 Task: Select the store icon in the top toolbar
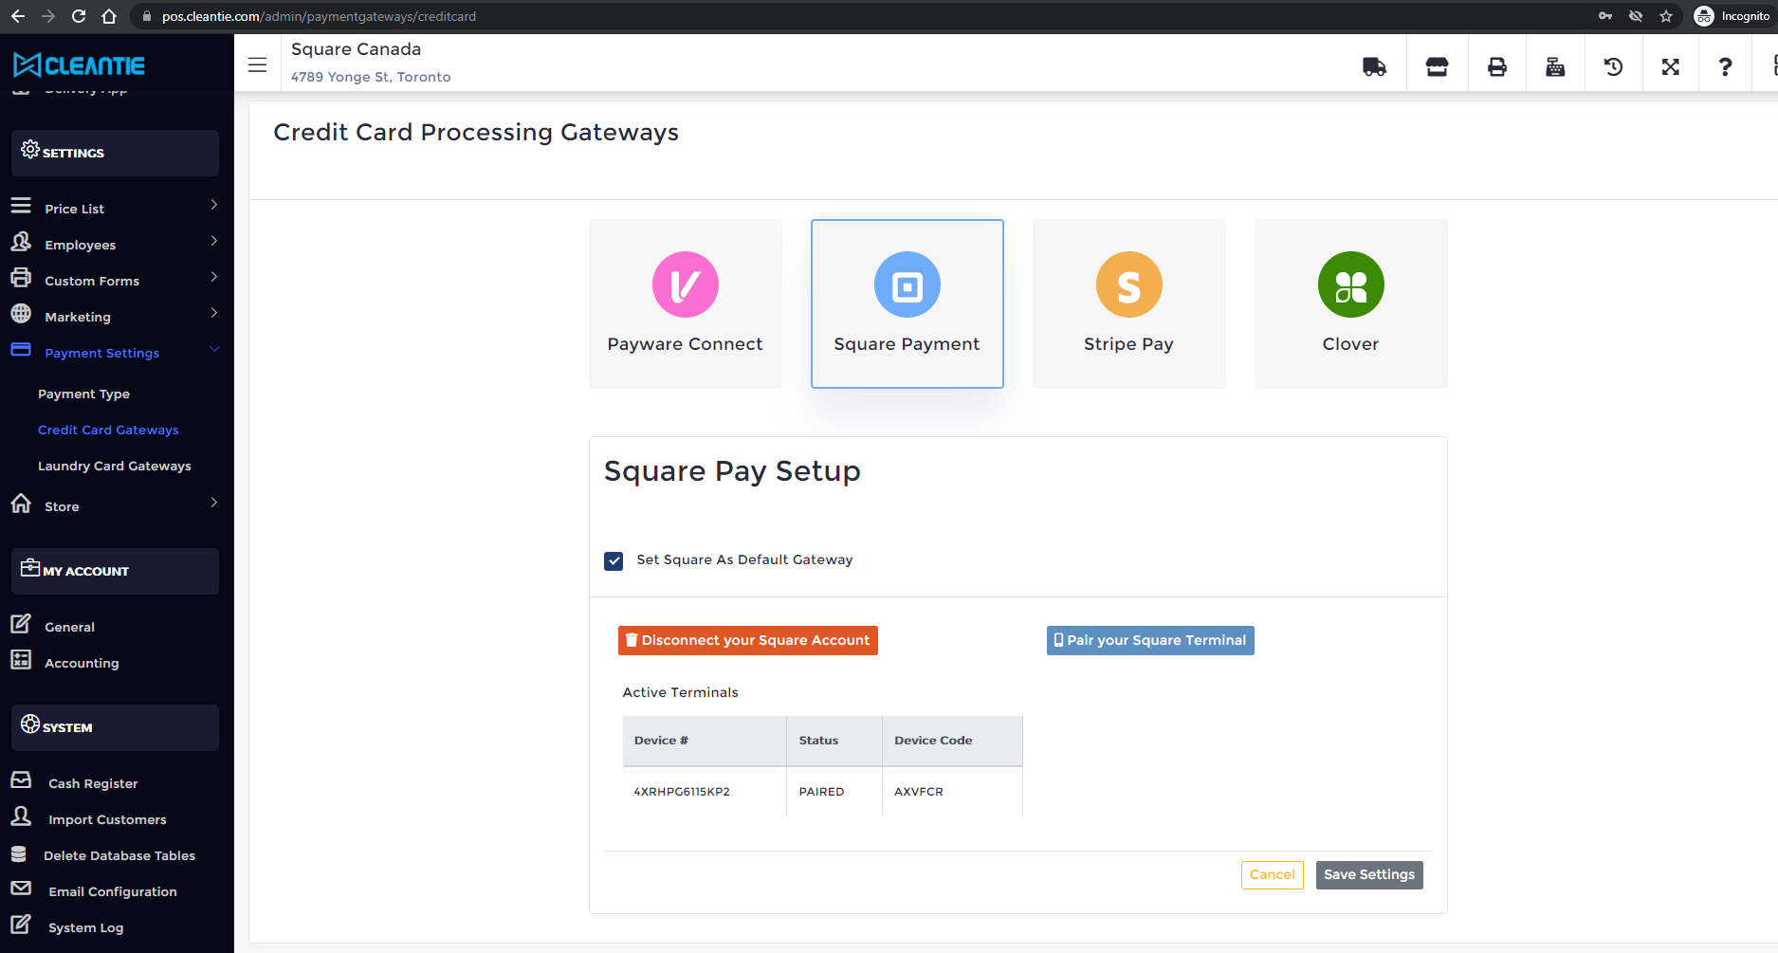1436,64
